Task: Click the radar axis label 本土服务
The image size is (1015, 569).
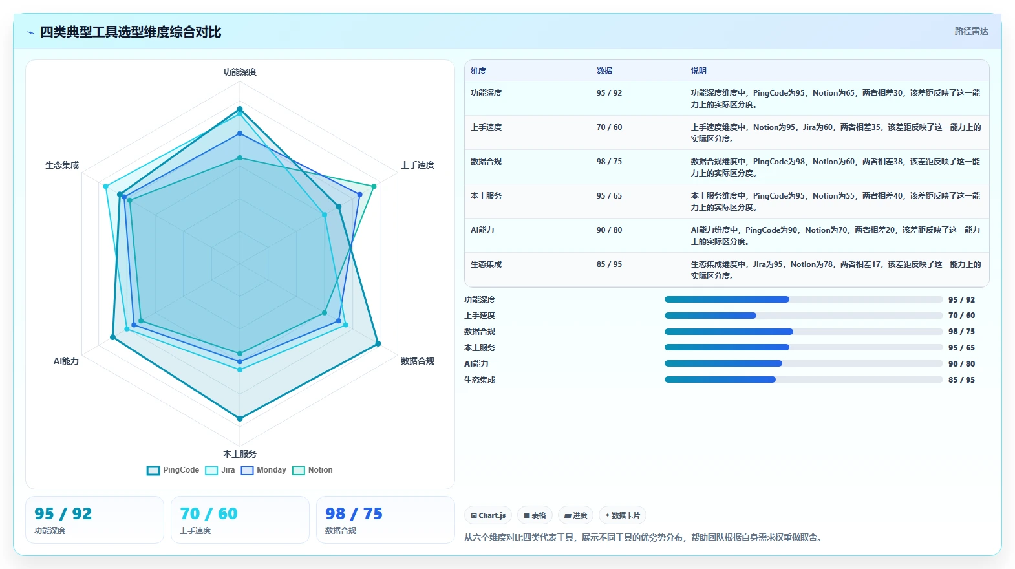Action: point(240,454)
